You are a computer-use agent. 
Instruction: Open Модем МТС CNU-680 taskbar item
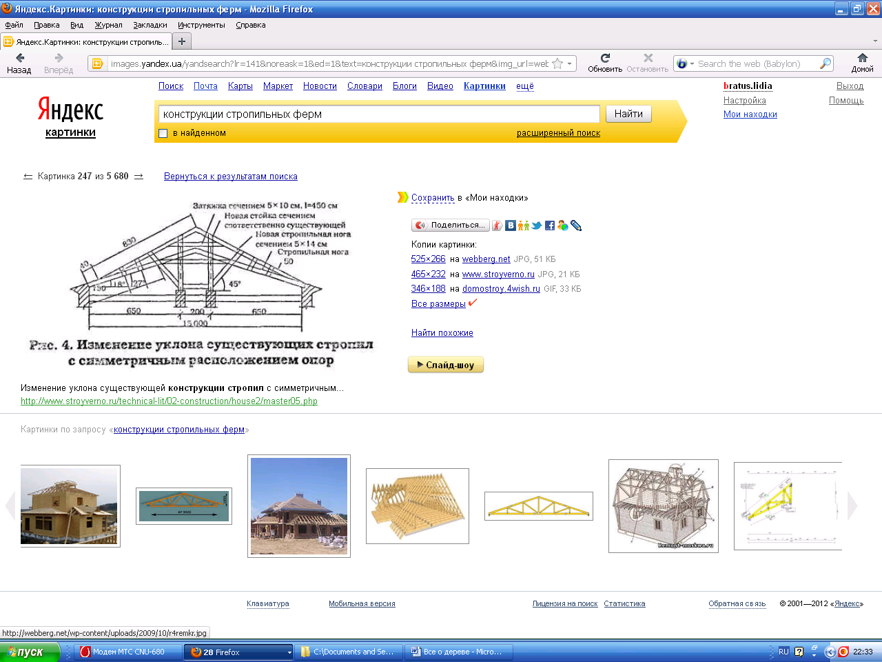coord(129,652)
